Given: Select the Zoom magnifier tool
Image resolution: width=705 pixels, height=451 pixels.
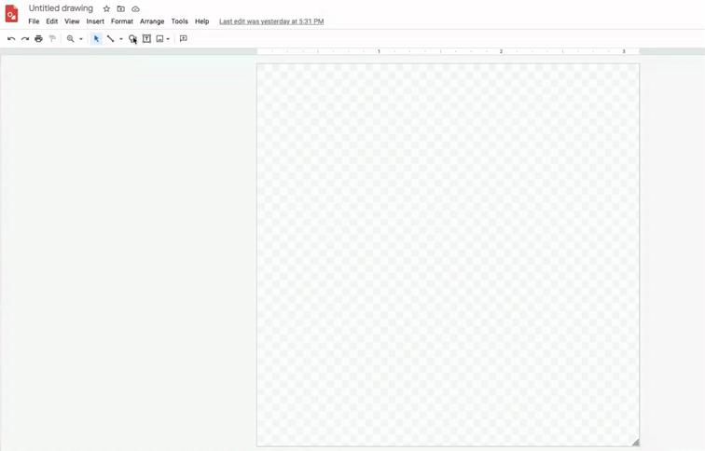Looking at the screenshot, I should [70, 38].
